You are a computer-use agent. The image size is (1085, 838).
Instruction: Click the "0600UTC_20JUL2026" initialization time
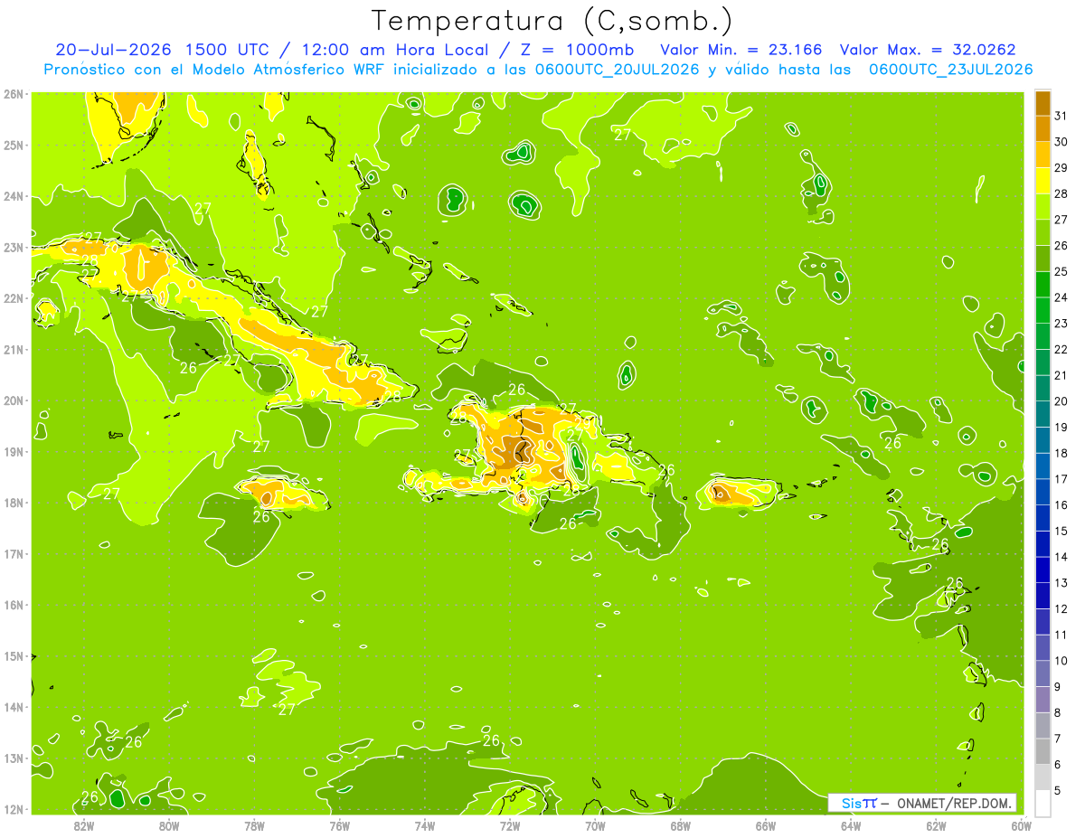(x=617, y=70)
